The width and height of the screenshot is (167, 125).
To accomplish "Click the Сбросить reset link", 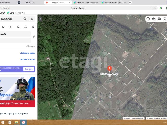I will point(31,46).
